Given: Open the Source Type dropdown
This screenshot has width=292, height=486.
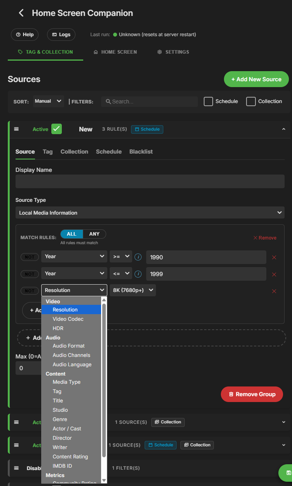Looking at the screenshot, I should click(150, 213).
